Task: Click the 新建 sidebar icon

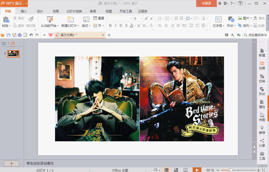Action: point(262,53)
